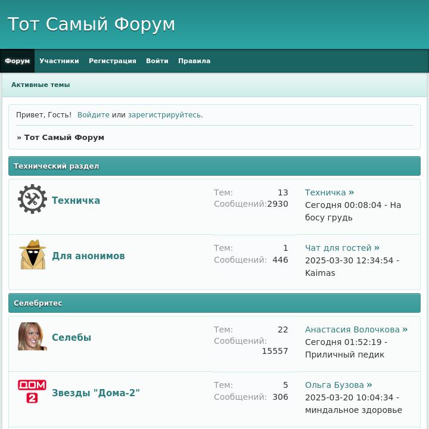Click the Селебритес category header
429x429 pixels.
(214, 303)
